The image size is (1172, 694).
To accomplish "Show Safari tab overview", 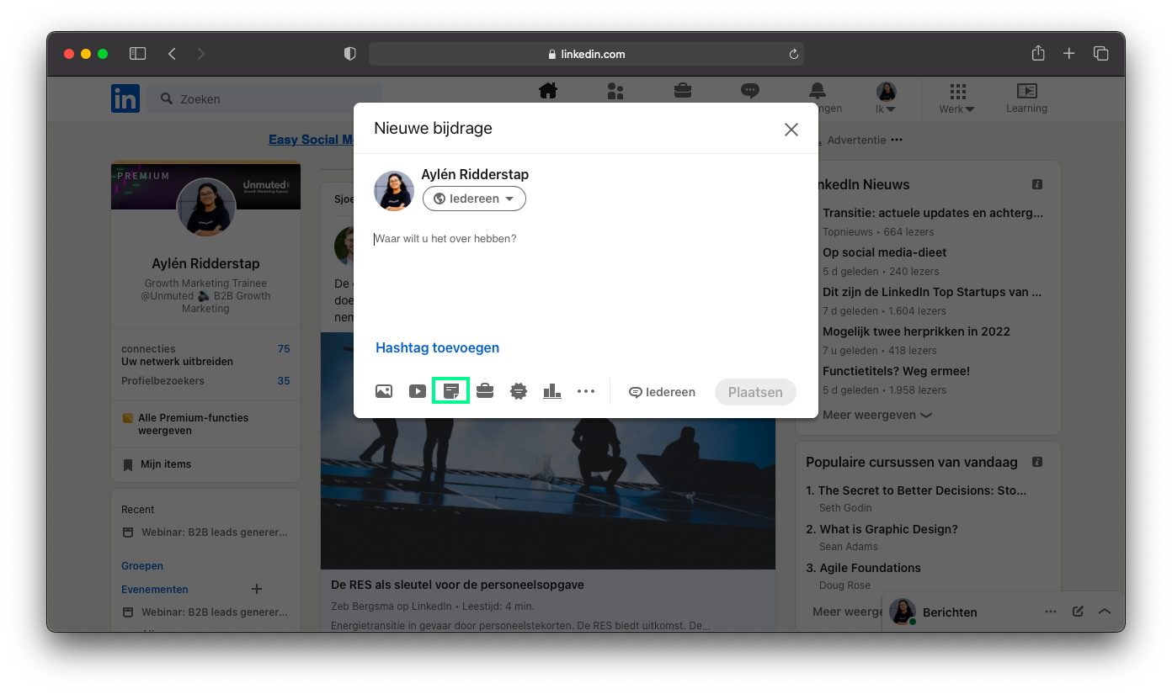I will (x=1100, y=54).
